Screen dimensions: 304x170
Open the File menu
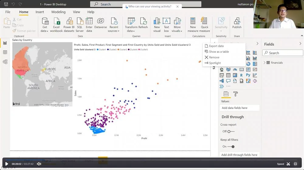pyautogui.click(x=8, y=12)
